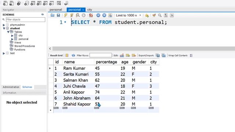This screenshot has height=132, width=235.
Task: Sort by the percentage column header
Action: tap(106, 62)
